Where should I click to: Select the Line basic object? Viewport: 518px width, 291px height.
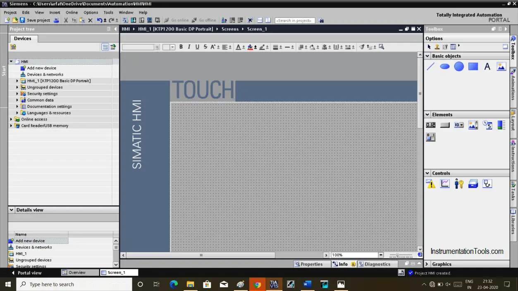[x=431, y=66]
